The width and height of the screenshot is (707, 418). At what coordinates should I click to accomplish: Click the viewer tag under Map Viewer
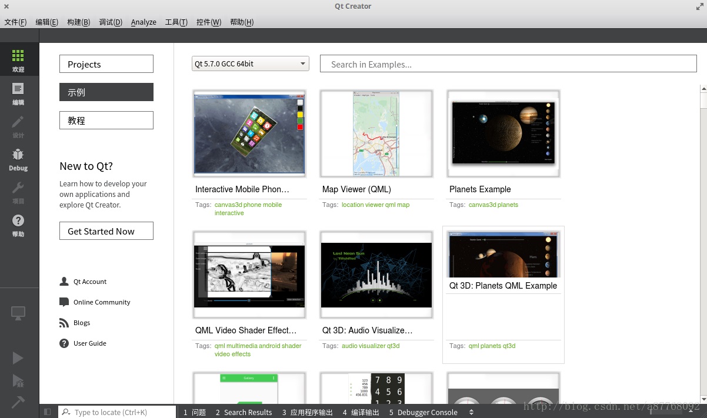point(375,205)
